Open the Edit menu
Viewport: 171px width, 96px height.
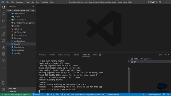click(x=12, y=2)
